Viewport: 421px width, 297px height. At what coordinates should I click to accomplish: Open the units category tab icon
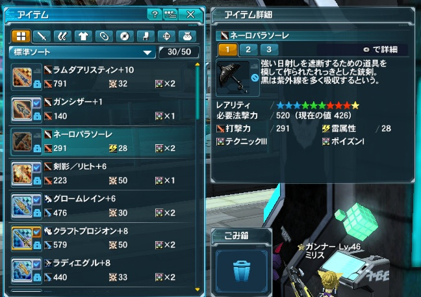(62, 36)
